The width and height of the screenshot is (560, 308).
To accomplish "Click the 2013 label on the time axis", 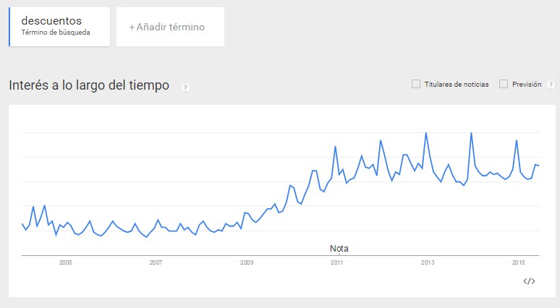I will (428, 262).
